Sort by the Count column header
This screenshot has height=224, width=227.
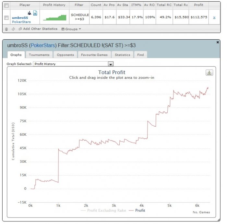click(x=96, y=5)
